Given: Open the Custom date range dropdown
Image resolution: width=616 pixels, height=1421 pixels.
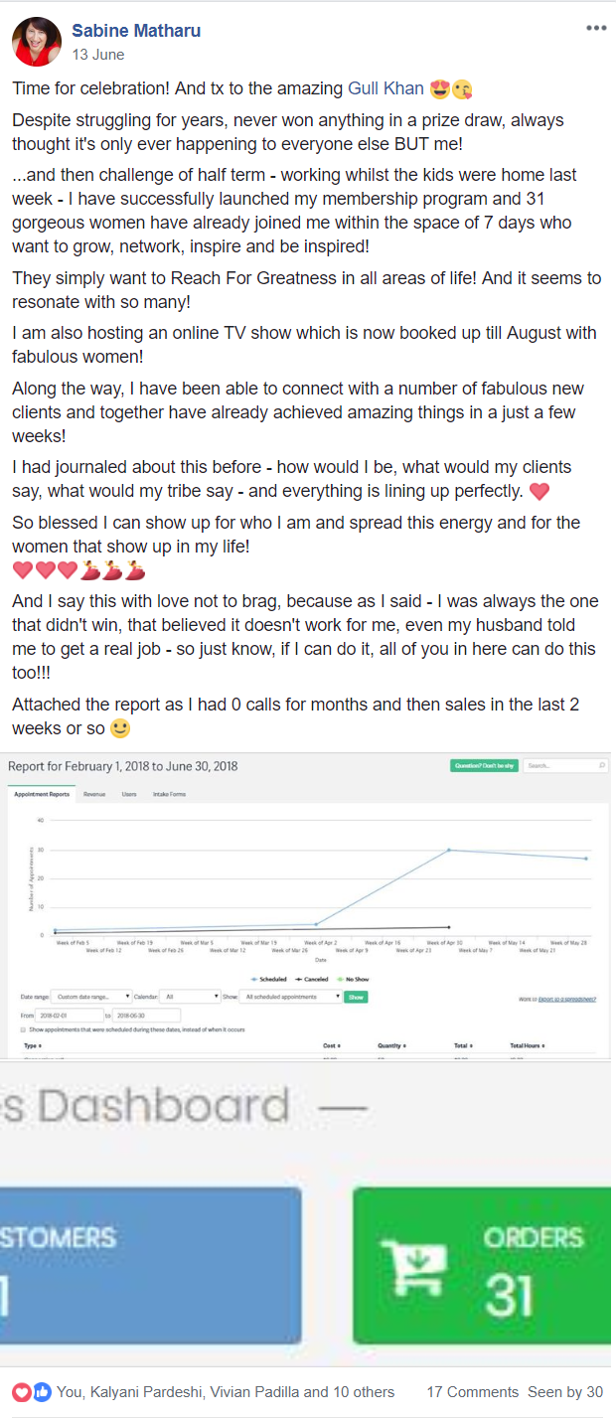Looking at the screenshot, I should [92, 997].
